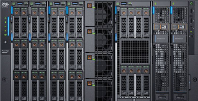Image resolution: width=198 pixels, height=101 pixels.
Task: Click the upper USB port on the right control panel
Action: click(191, 11)
